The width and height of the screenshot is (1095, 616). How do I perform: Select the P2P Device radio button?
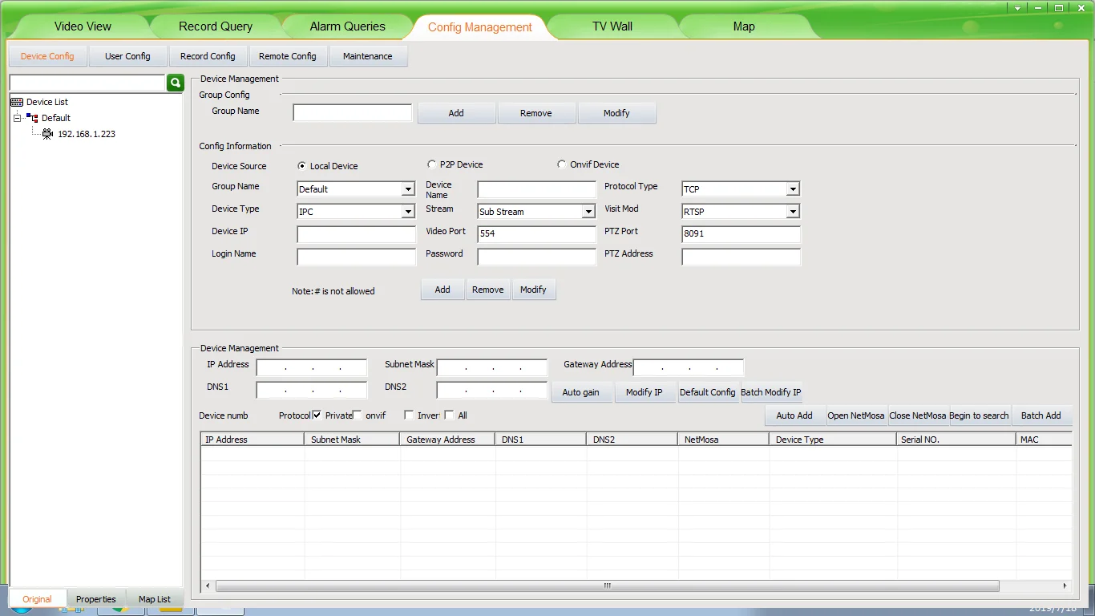pyautogui.click(x=432, y=164)
